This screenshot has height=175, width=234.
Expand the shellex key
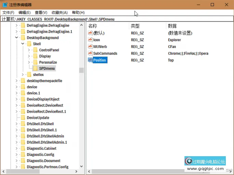23,75
